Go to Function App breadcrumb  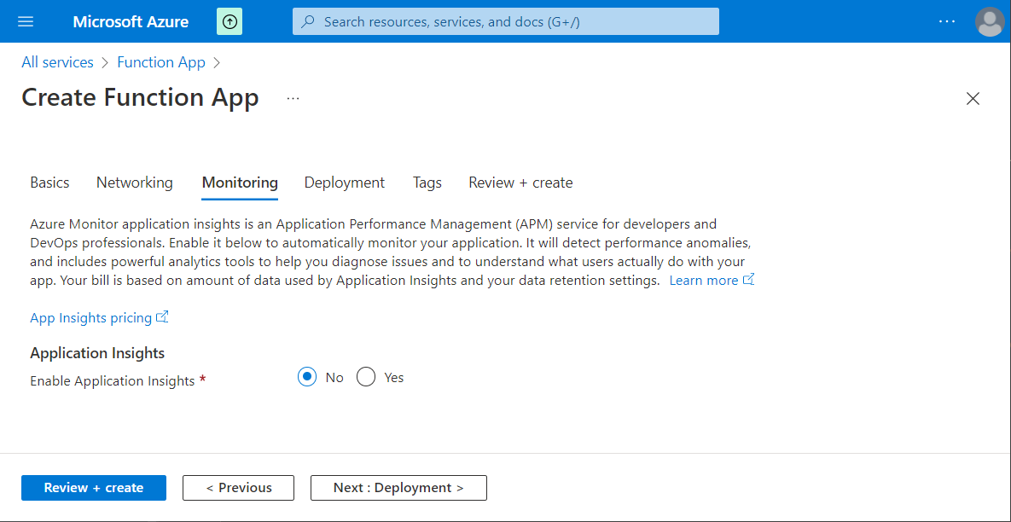click(161, 62)
